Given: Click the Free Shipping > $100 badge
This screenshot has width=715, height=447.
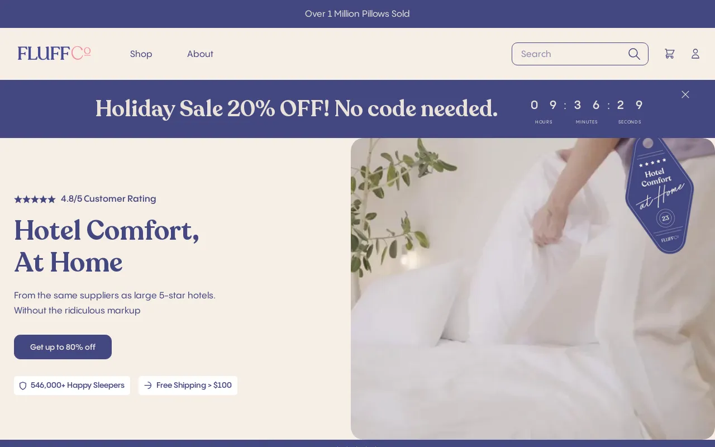Looking at the screenshot, I should tap(188, 386).
